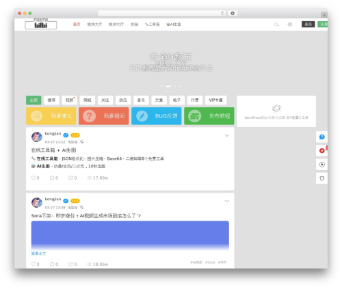Click the 17.89w views eye icon
This screenshot has width=342, height=289.
coord(90,178)
